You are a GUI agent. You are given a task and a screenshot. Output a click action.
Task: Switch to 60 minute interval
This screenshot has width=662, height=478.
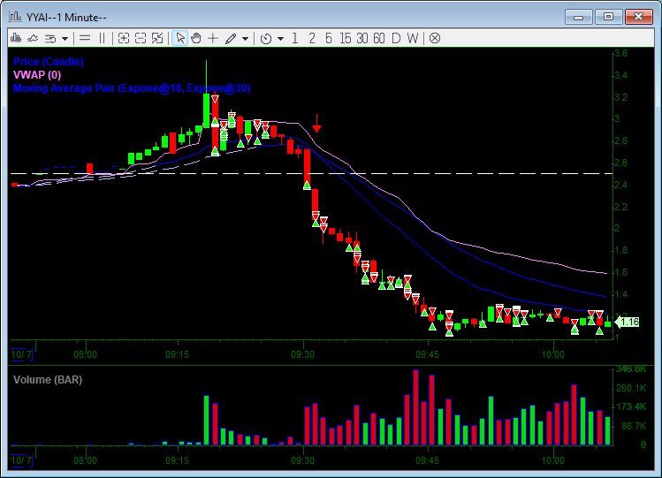[x=379, y=38]
